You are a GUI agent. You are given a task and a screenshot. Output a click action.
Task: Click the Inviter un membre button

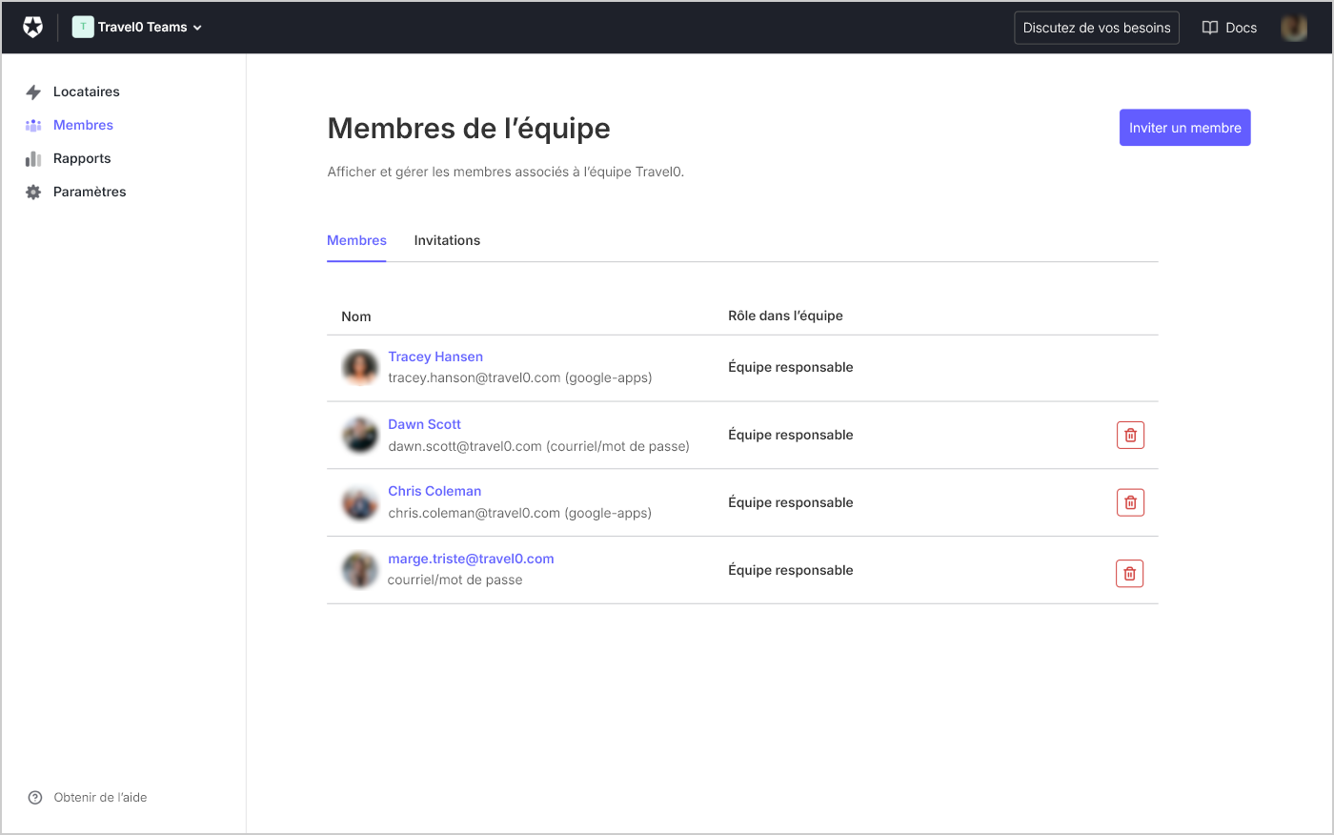click(x=1184, y=127)
